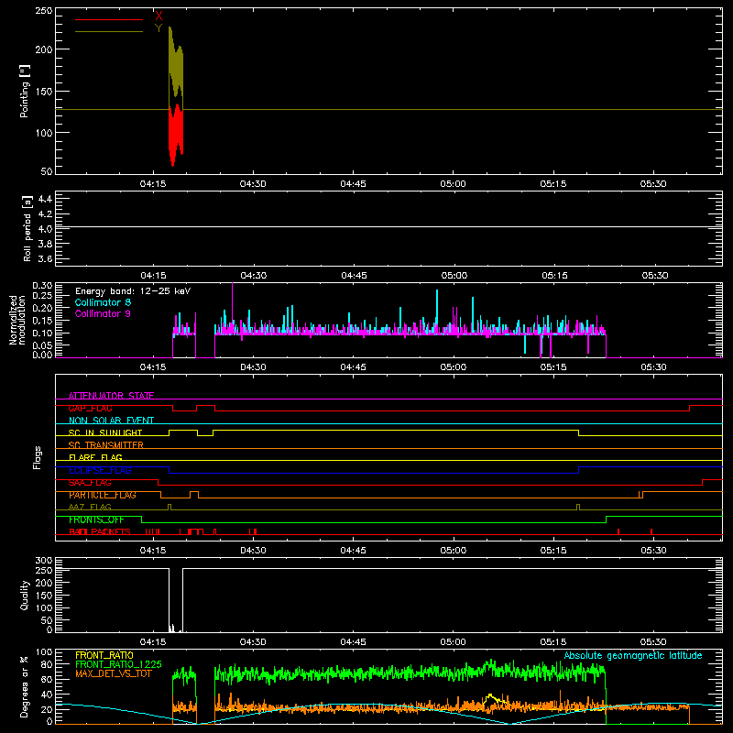Click 05:15 under the Quality plot
733x733 pixels.
(x=553, y=642)
